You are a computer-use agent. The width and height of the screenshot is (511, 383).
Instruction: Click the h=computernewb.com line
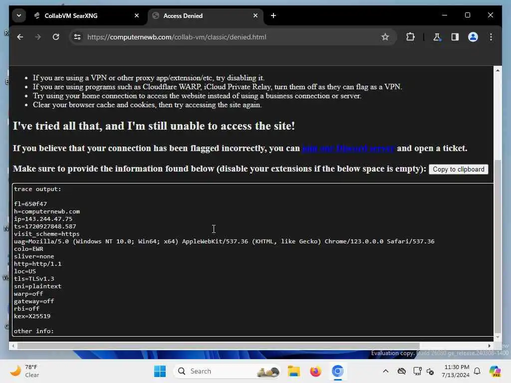click(x=46, y=211)
